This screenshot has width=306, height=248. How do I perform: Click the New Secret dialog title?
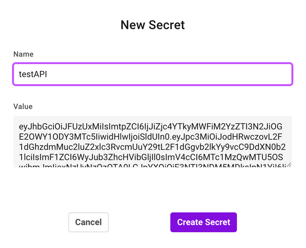tap(153, 25)
